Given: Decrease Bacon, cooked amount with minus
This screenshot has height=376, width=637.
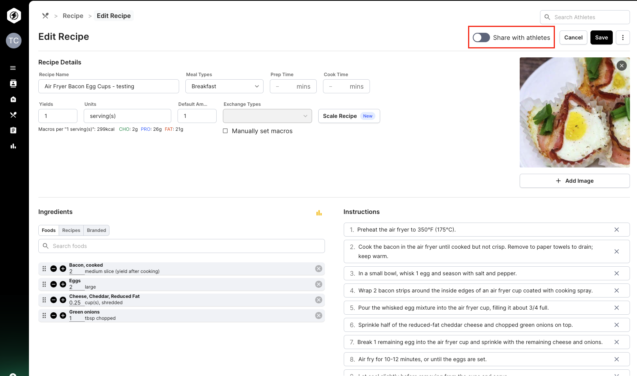Looking at the screenshot, I should [x=54, y=269].
